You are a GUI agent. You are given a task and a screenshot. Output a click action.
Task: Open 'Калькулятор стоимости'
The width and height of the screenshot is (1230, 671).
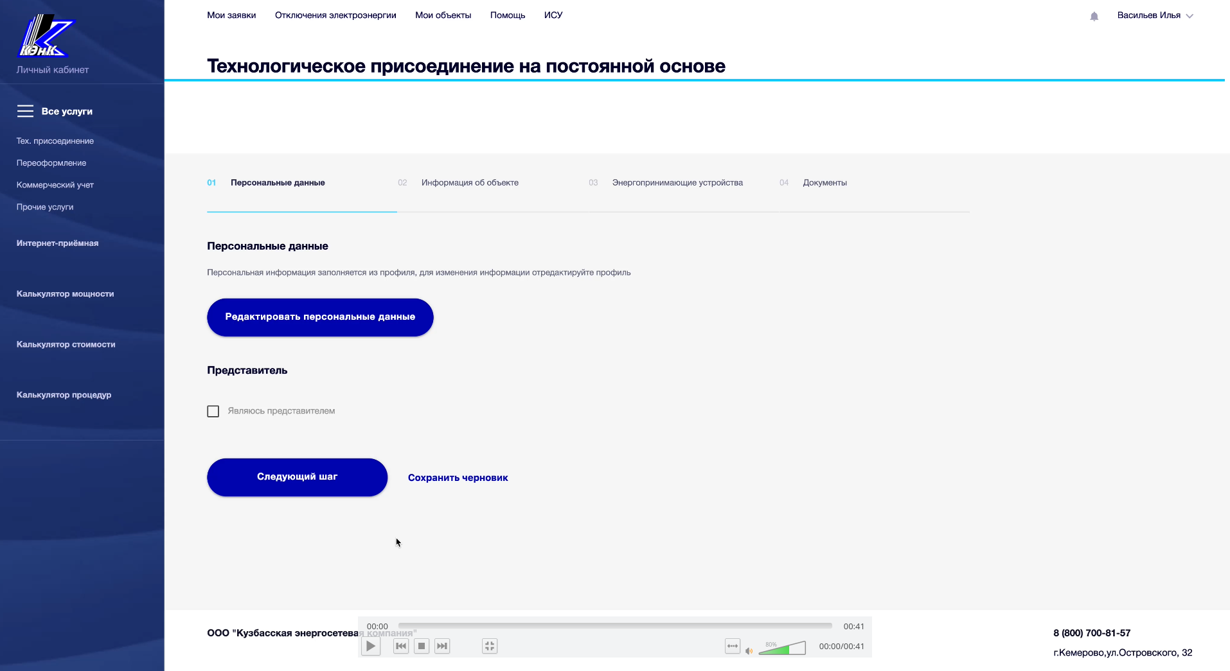point(66,345)
